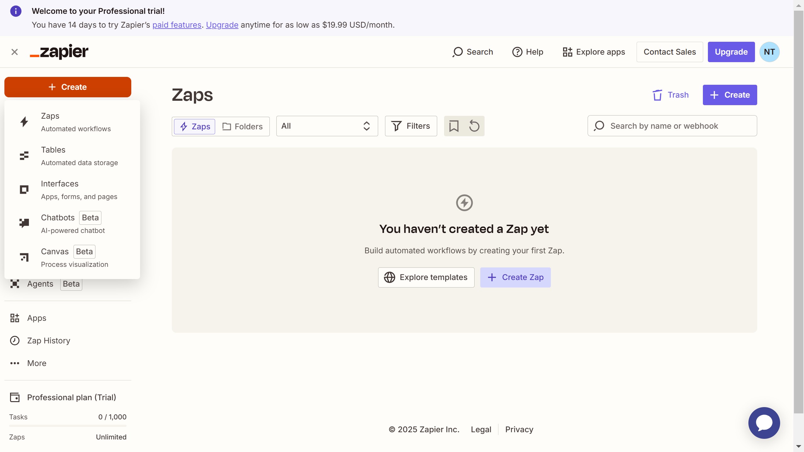The image size is (804, 452).
Task: Click the Help question mark icon
Action: coord(517,52)
